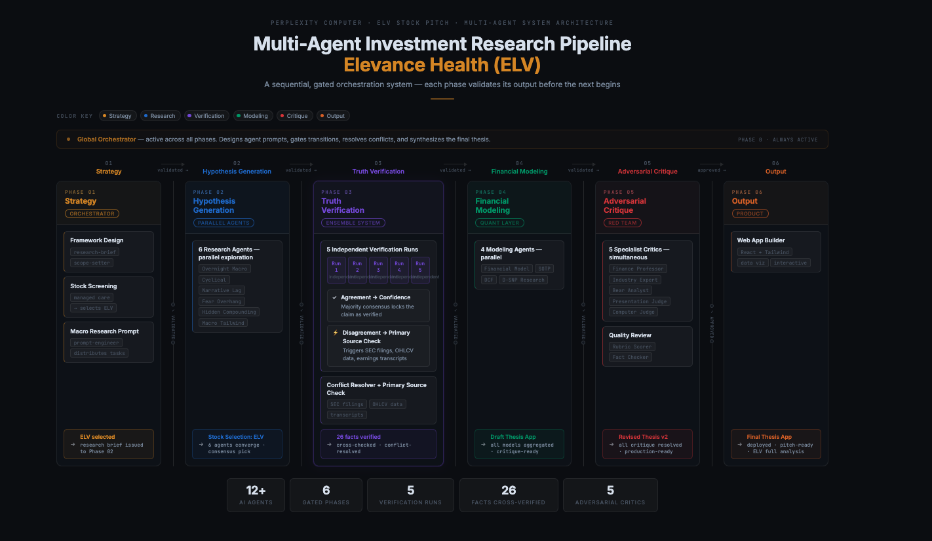
Task: Click the Macro Tailwind agent tag
Action: pos(223,323)
